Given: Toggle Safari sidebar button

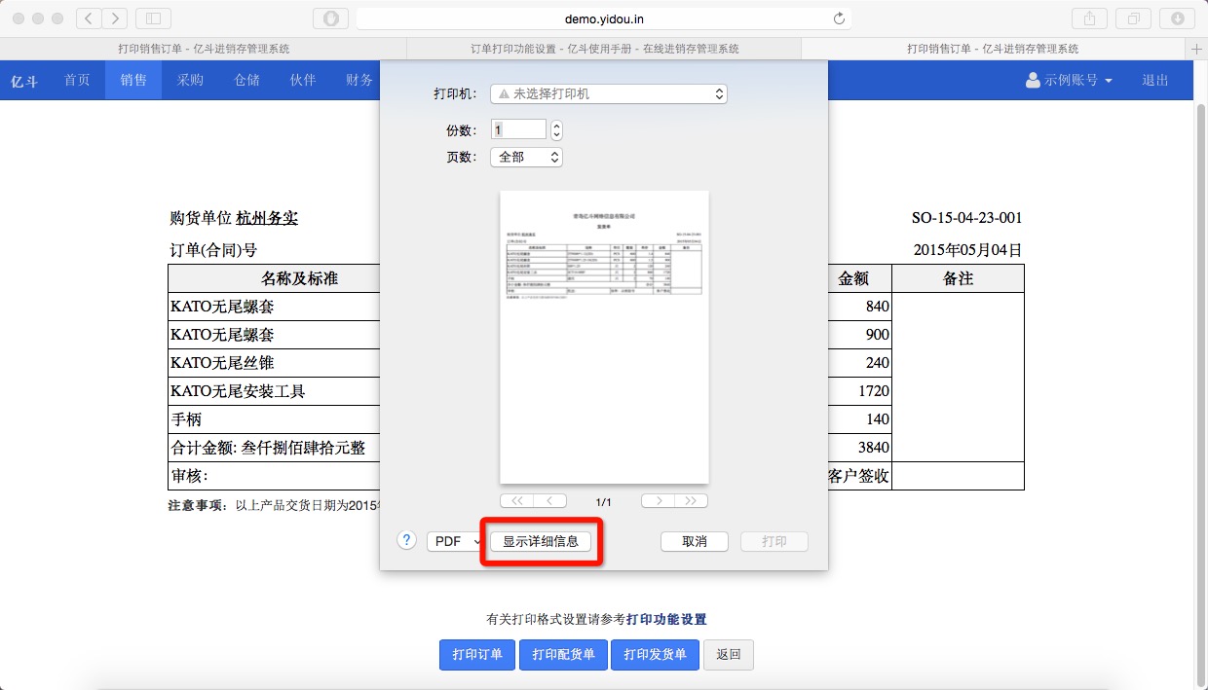Looking at the screenshot, I should [153, 18].
